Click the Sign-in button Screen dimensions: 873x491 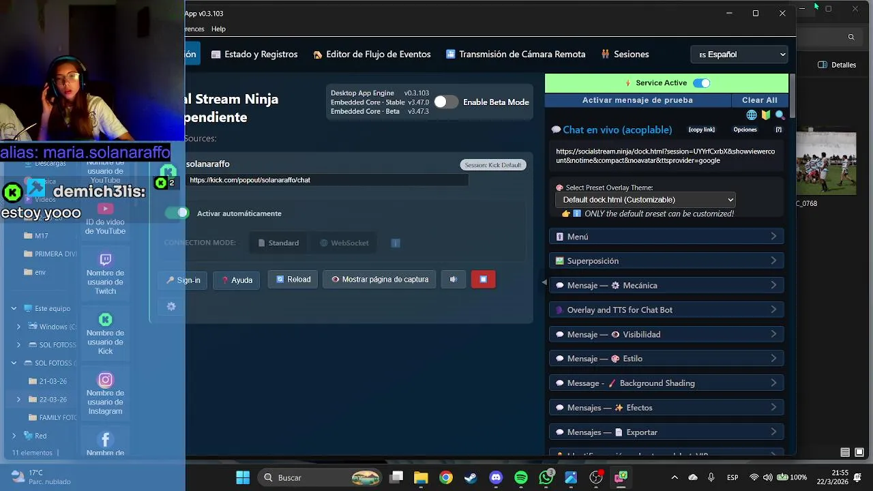coord(183,280)
